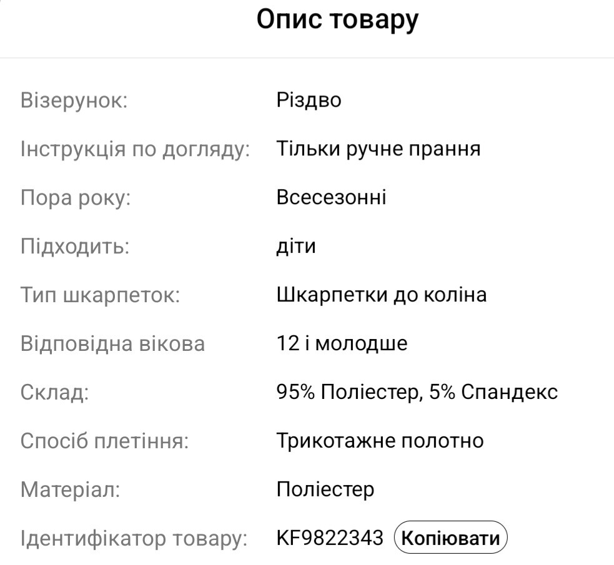Click the діти value
This screenshot has width=614, height=565.
(295, 246)
